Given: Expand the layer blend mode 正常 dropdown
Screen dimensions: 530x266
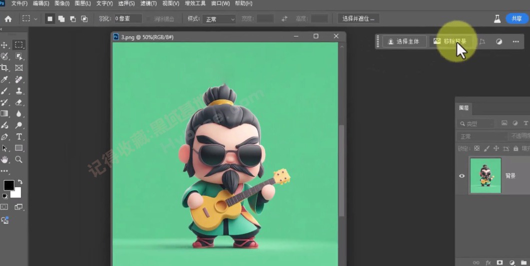Looking at the screenshot, I should [x=482, y=136].
